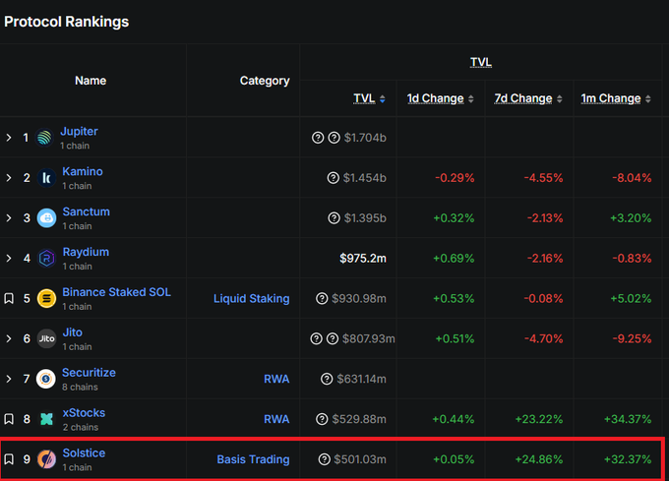Open the Sanctum protocol link

pos(87,211)
